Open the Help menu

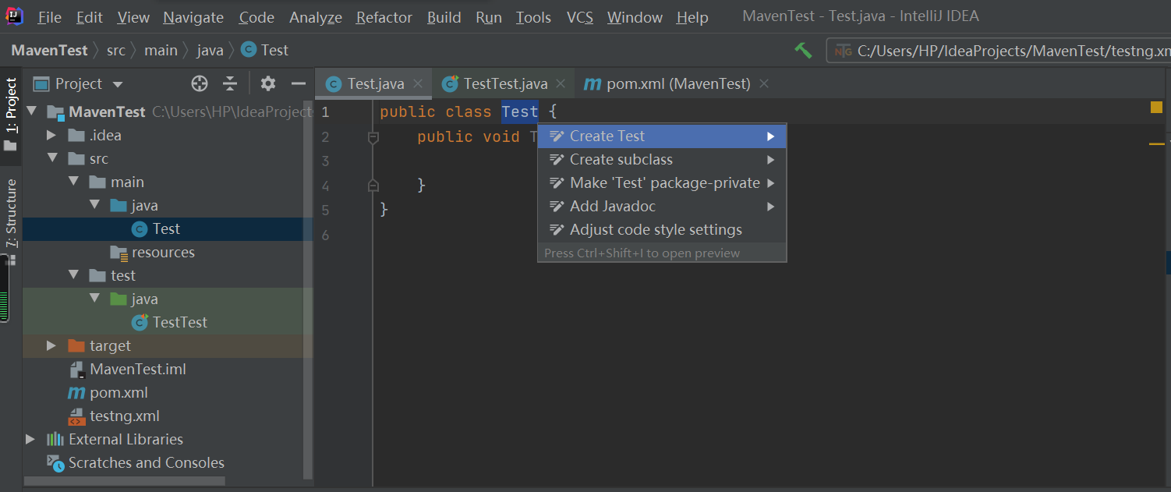pyautogui.click(x=692, y=17)
